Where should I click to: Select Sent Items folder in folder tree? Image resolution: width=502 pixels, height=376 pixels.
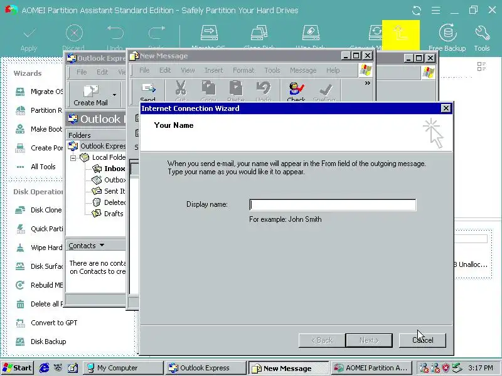pos(108,191)
